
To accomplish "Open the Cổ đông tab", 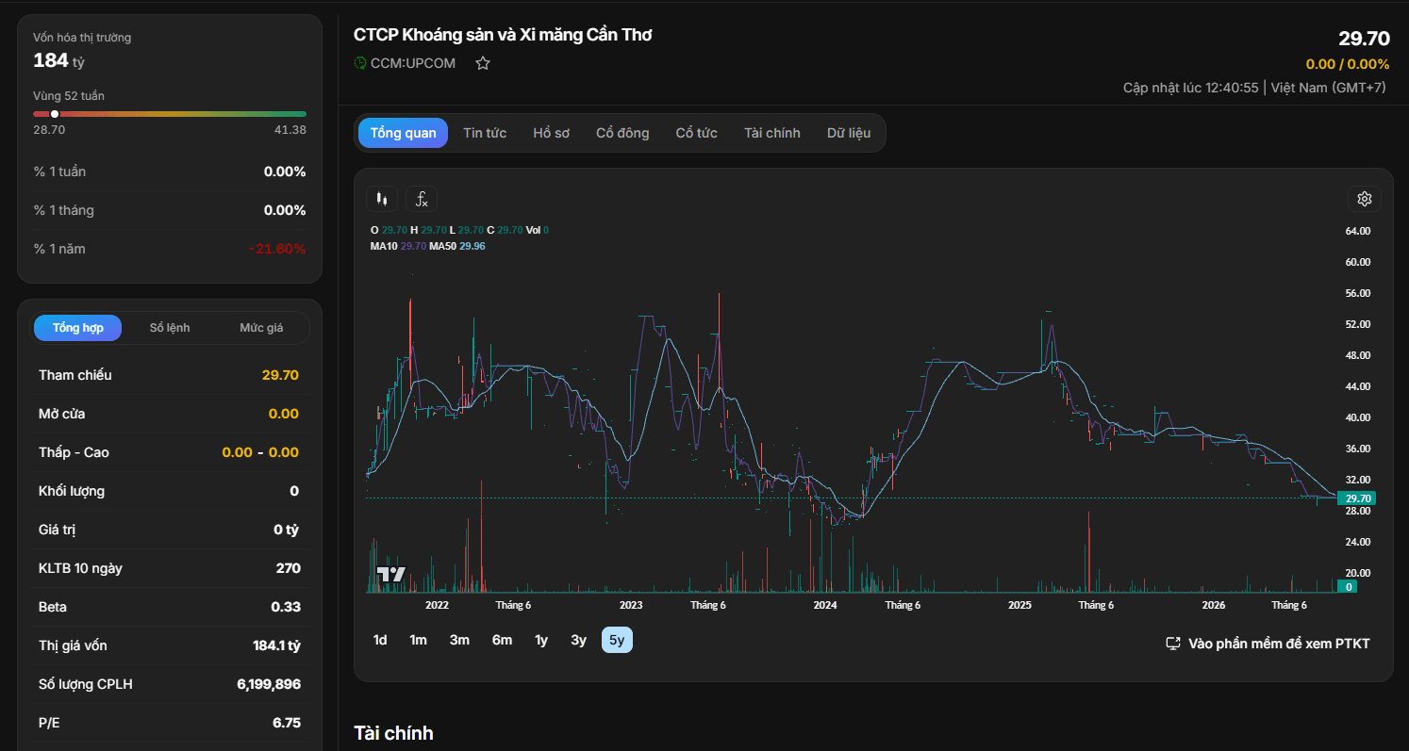I will (622, 133).
